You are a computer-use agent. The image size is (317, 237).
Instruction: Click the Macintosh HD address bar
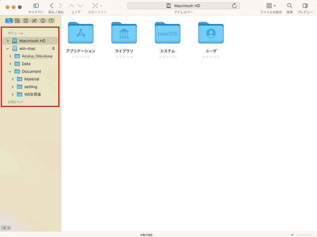click(x=183, y=6)
